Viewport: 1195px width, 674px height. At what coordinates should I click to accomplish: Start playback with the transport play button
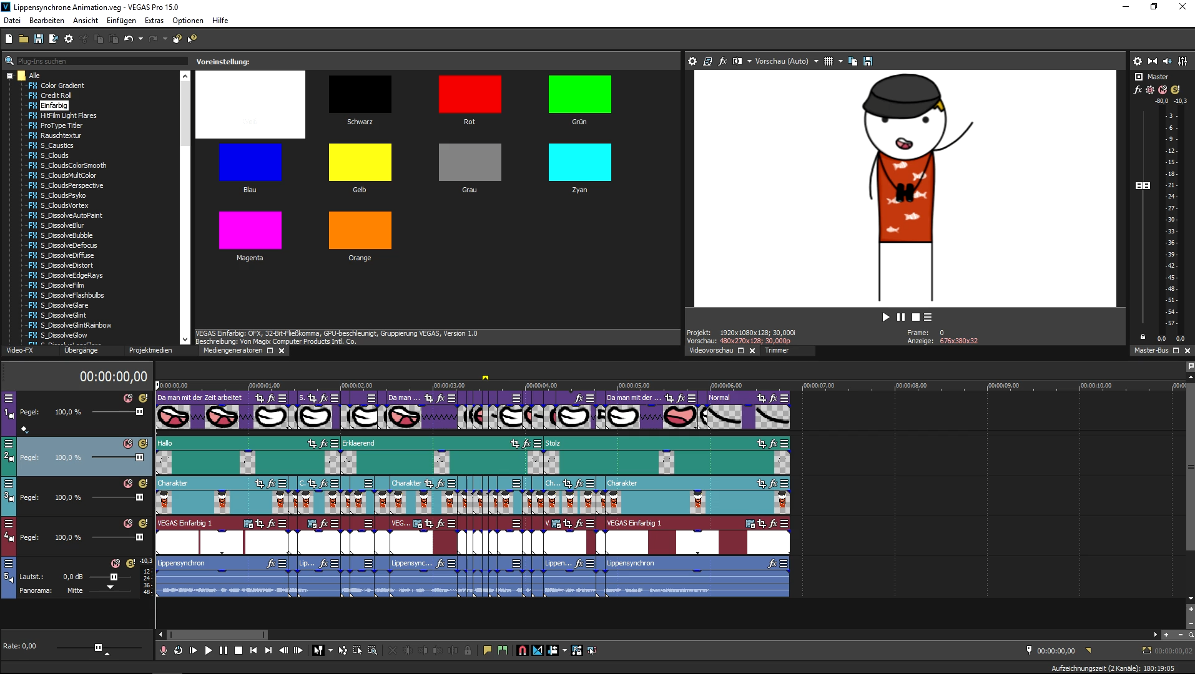[x=209, y=650]
